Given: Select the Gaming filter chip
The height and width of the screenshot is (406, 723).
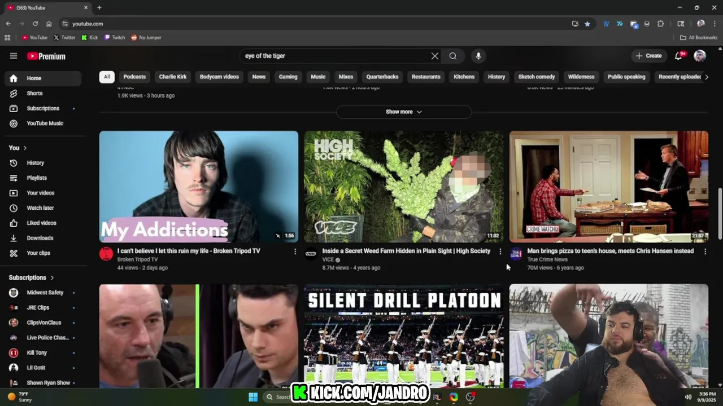Looking at the screenshot, I should (x=288, y=77).
